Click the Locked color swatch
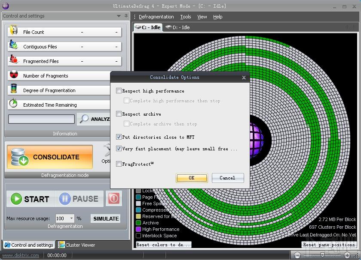Screen dimensions: 361x260 pos(138,191)
